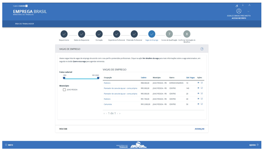
Task: Click the accessibility wheelchair icon in header
Action: pos(237,6)
